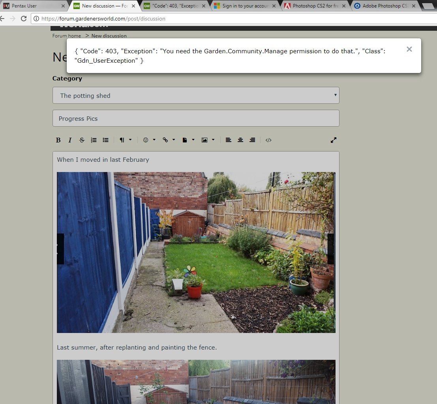The height and width of the screenshot is (404, 437).
Task: Expand emoji dropdown arrow
Action: pos(154,140)
